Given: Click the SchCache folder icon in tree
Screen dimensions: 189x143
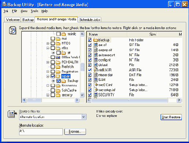Looking at the screenshot, I should (58, 90).
